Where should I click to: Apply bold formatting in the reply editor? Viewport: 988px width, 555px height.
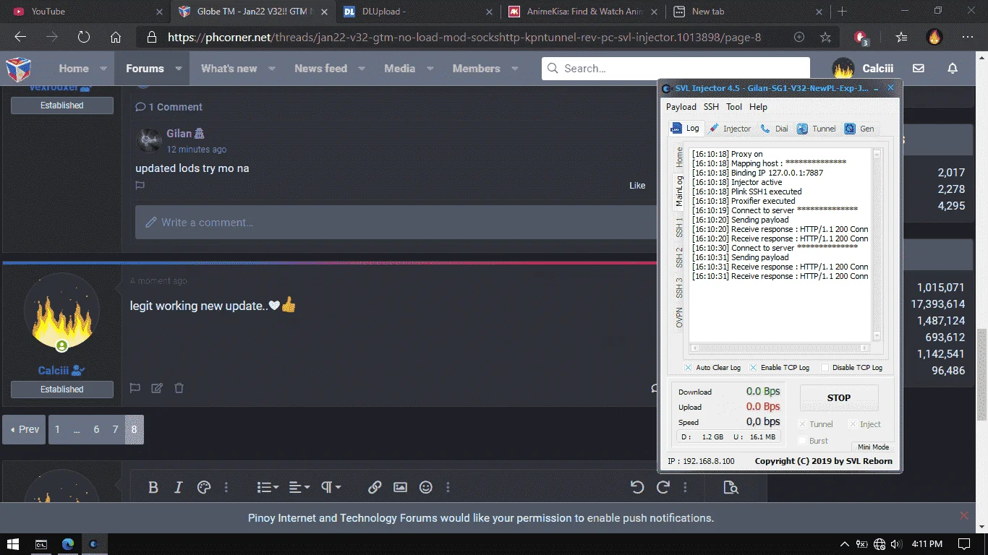click(153, 487)
